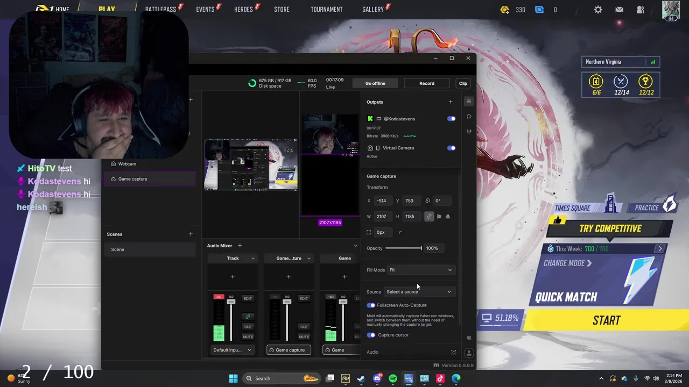Expand the This Week 700/700 arrow

660,249
